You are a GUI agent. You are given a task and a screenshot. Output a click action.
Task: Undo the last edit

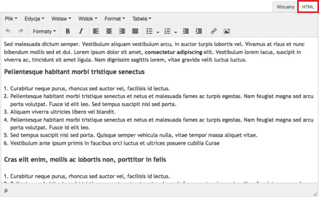(8, 31)
